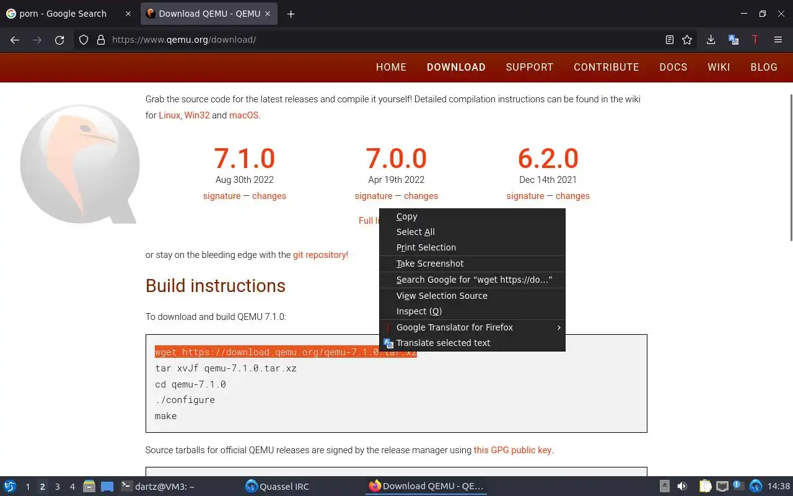Select Take Screenshot from context menu
Viewport: 793px width, 496px height.
coord(472,263)
